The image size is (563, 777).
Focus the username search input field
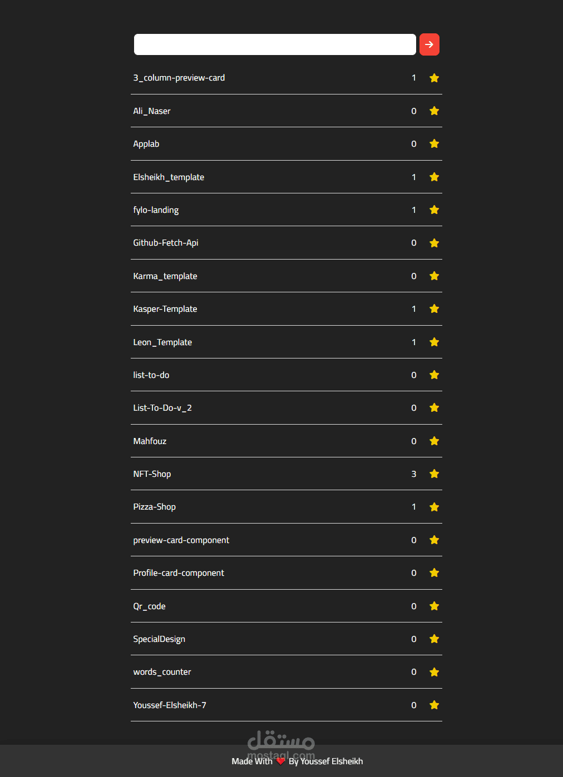tap(275, 44)
